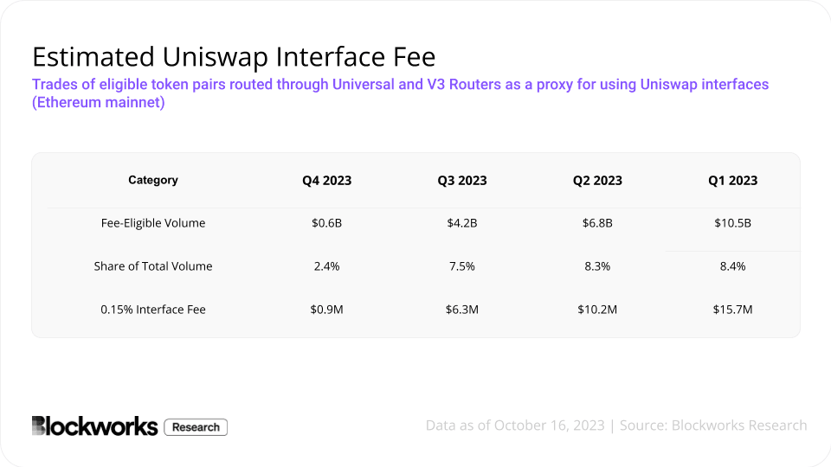The image size is (831, 467).
Task: Select the Q3 2023 column header
Action: pos(462,181)
